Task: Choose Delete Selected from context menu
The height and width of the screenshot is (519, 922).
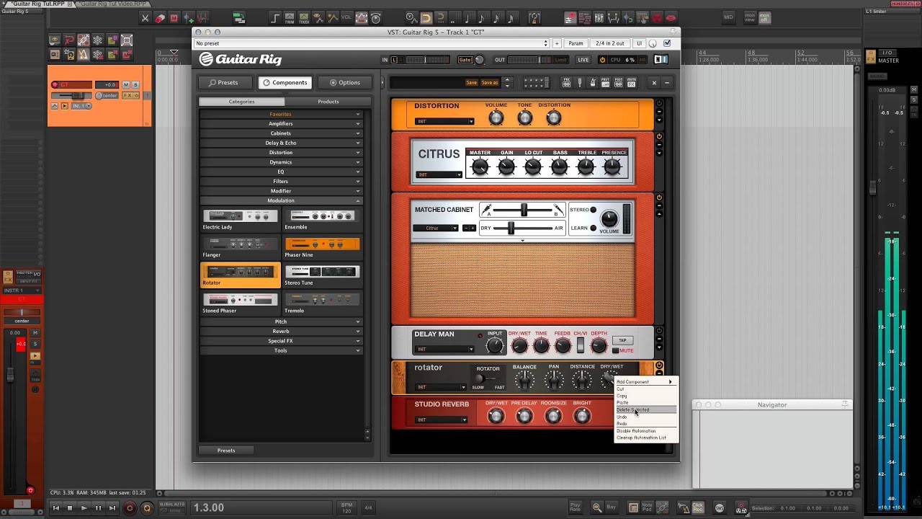Action: [645, 409]
